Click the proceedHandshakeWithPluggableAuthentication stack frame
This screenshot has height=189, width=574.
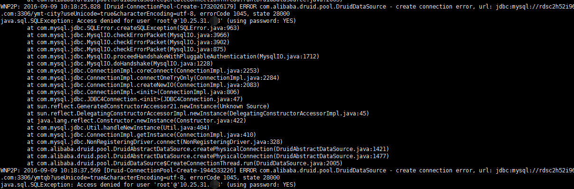point(173,57)
